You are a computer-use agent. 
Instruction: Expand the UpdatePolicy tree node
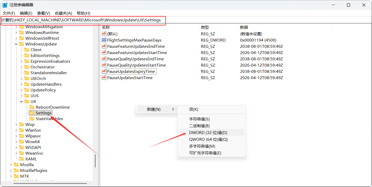click(x=21, y=90)
